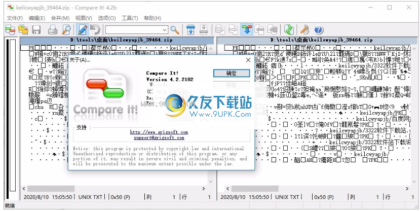Click 0x50 (P) in right status bar

(x=324, y=197)
